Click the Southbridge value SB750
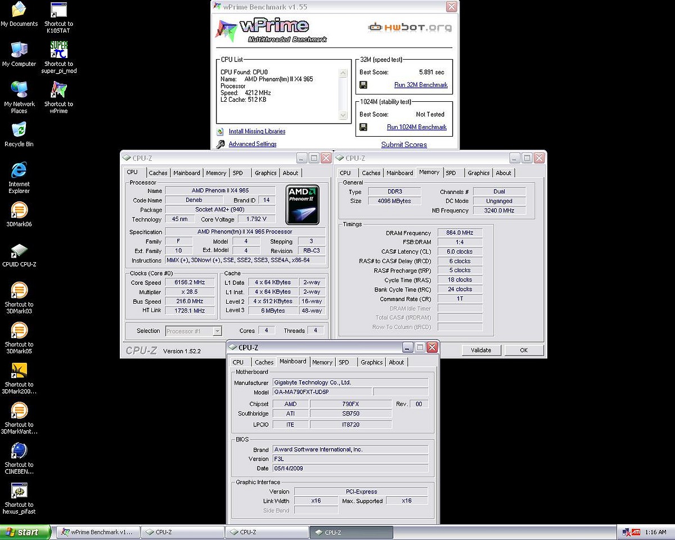This screenshot has width=675, height=540. click(x=350, y=413)
